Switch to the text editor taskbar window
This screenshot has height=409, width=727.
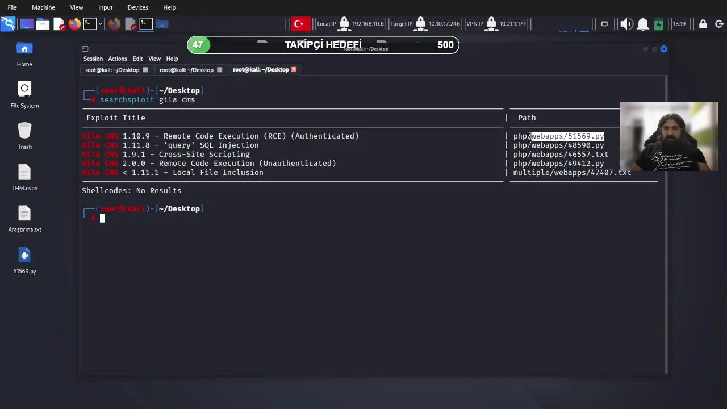pyautogui.click(x=131, y=24)
